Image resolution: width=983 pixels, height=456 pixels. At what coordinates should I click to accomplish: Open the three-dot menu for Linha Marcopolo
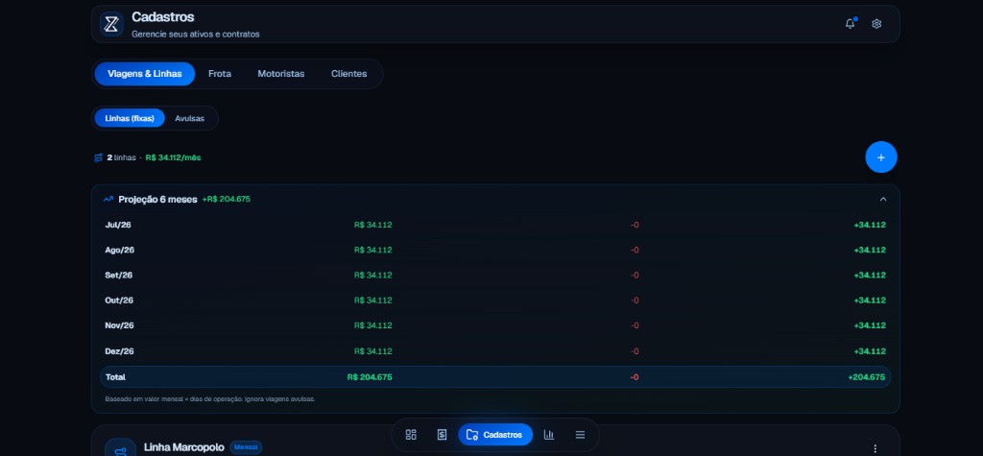click(x=875, y=448)
